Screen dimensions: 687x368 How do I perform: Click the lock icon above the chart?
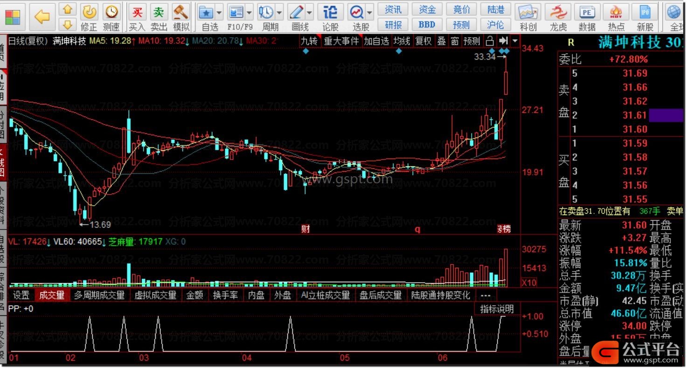(x=490, y=41)
